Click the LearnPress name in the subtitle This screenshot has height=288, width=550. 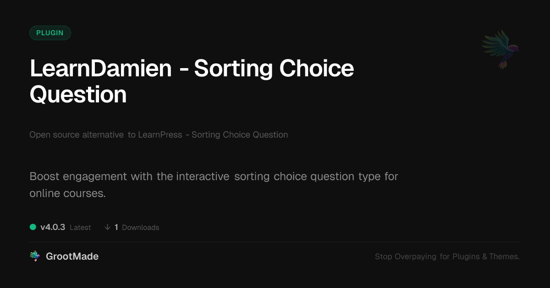(160, 135)
